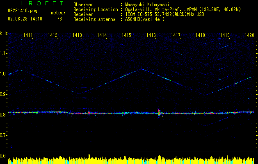Click the Observer field label

tap(83, 5)
